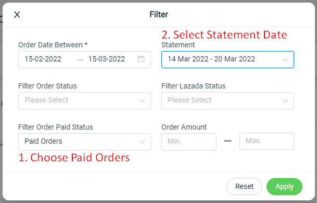Click the Order Date Between label
This screenshot has width=317, height=203.
[53, 45]
